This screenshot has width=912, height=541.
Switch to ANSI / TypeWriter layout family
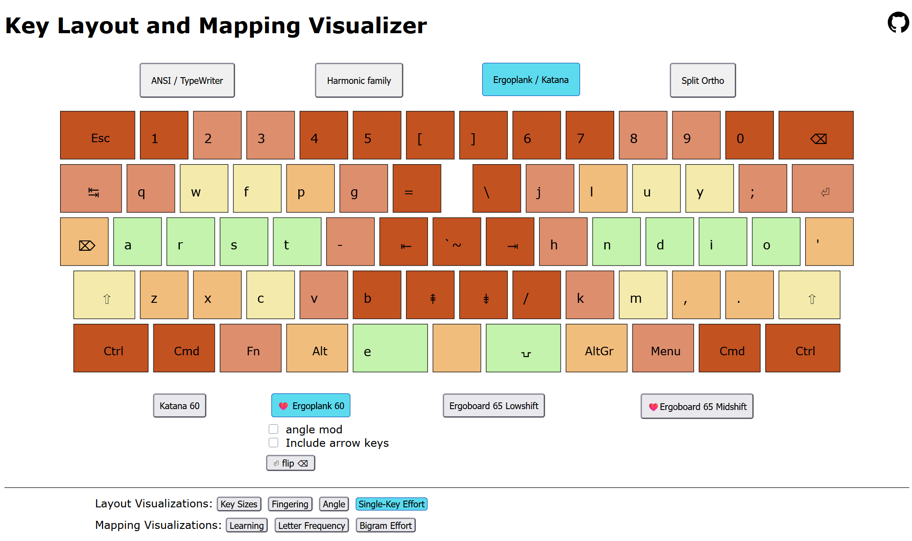point(187,80)
